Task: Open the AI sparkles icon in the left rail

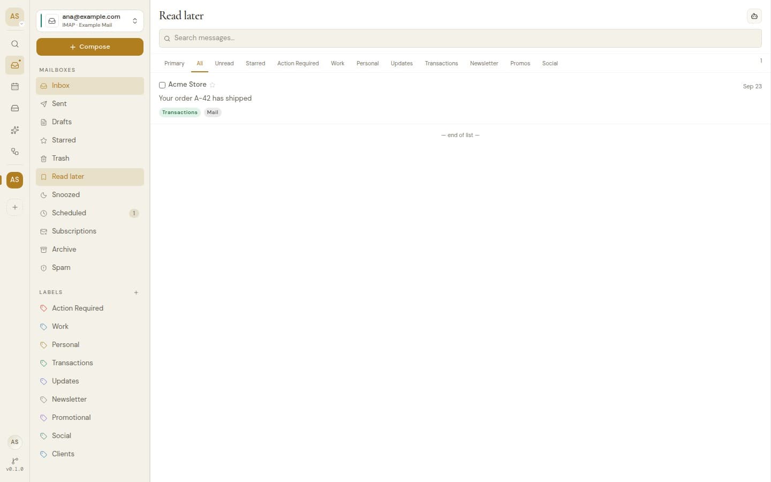Action: click(15, 130)
